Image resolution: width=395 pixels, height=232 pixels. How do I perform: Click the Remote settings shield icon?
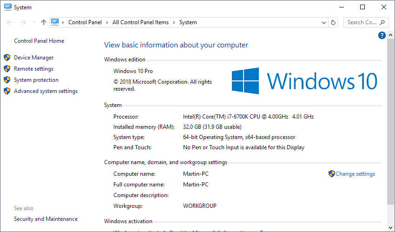click(7, 69)
